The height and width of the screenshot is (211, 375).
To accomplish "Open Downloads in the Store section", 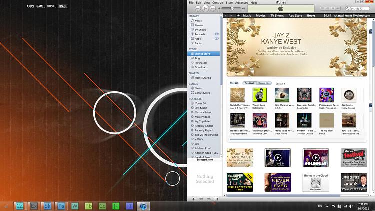I will coord(201,67).
